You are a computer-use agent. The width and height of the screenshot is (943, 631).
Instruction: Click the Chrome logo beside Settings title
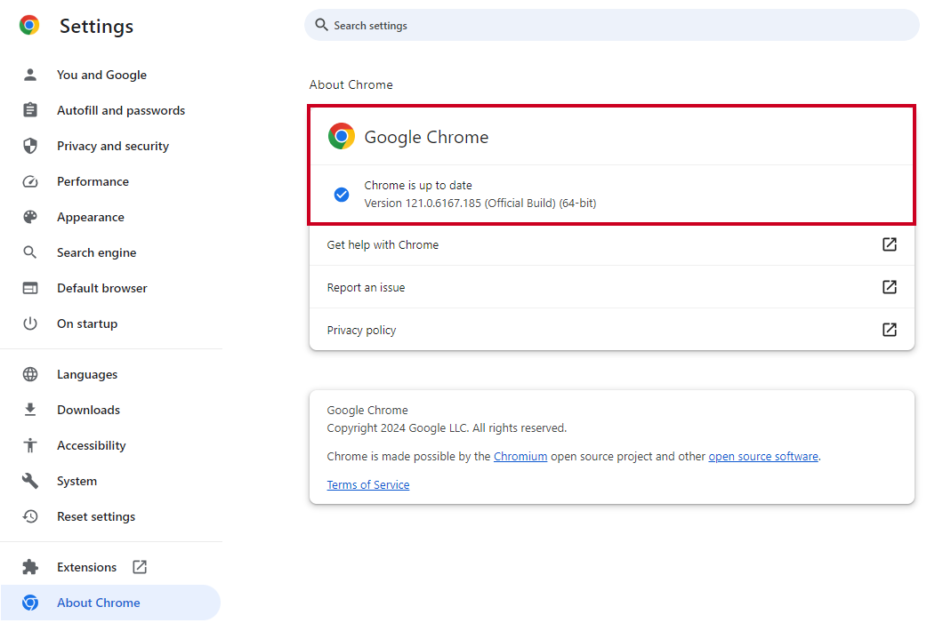point(29,25)
